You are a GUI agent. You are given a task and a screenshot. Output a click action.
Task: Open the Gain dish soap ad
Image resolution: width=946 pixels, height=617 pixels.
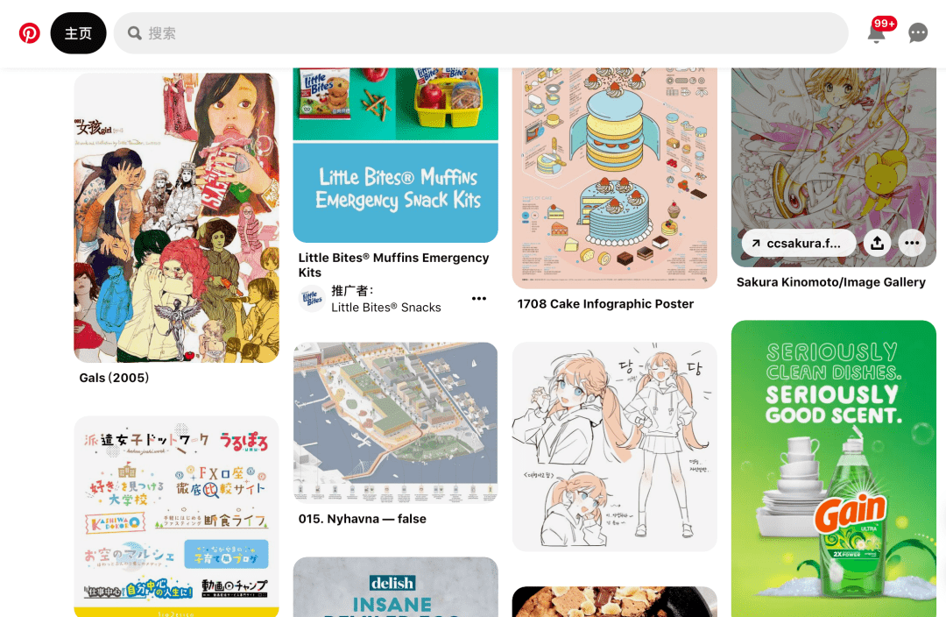pyautogui.click(x=833, y=469)
